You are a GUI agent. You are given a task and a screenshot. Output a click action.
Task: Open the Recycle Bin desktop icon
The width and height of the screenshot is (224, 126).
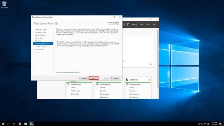(4, 5)
